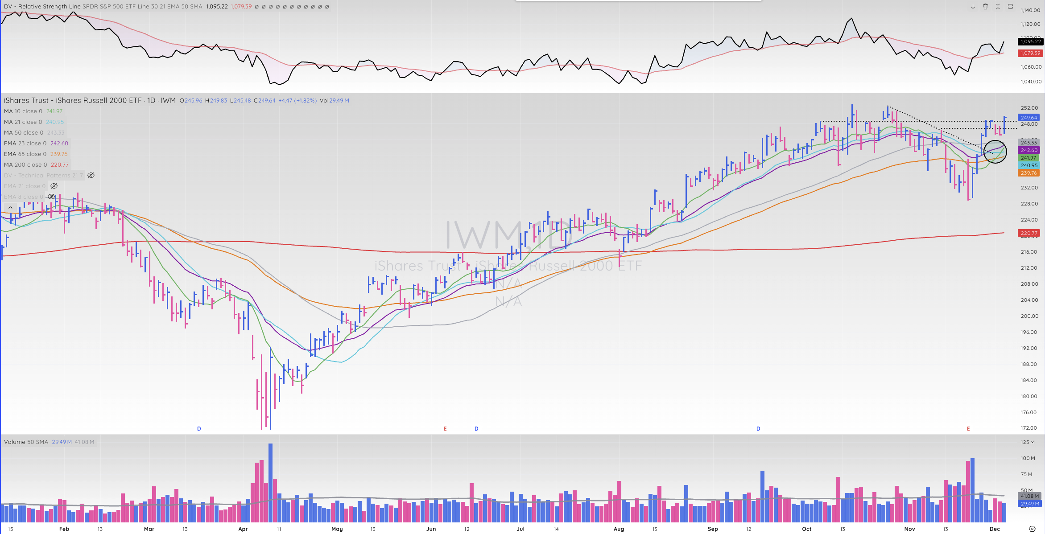Collapse the Relative Strength pane
The height and width of the screenshot is (534, 1045).
click(x=998, y=7)
